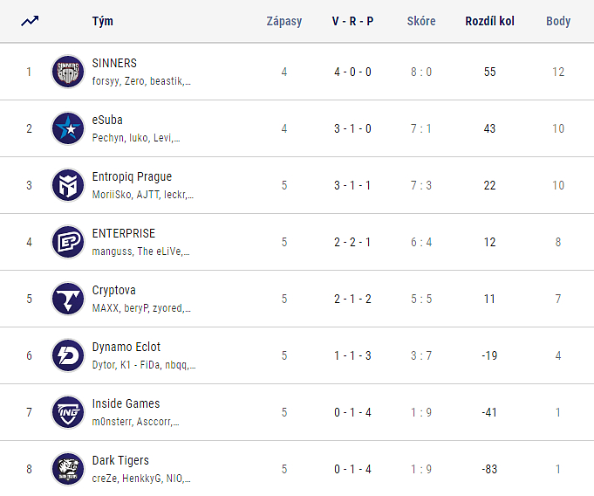Open the Inside Games logo
Viewport: 594px width, 496px height.
(67, 412)
